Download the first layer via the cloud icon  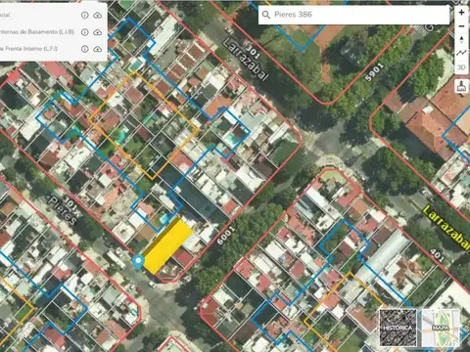[x=98, y=16]
